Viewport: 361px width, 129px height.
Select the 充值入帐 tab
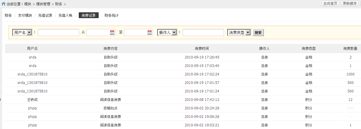65,16
